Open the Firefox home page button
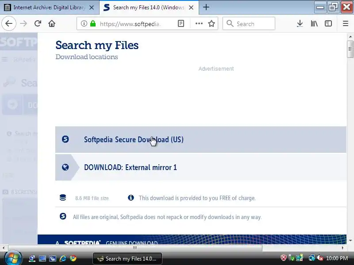The width and height of the screenshot is (354, 265). coord(52,23)
